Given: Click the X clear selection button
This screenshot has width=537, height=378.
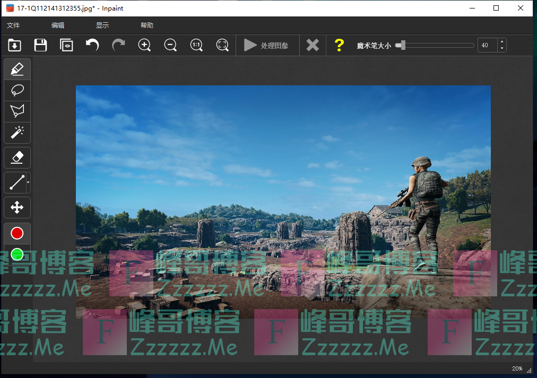Looking at the screenshot, I should (313, 45).
